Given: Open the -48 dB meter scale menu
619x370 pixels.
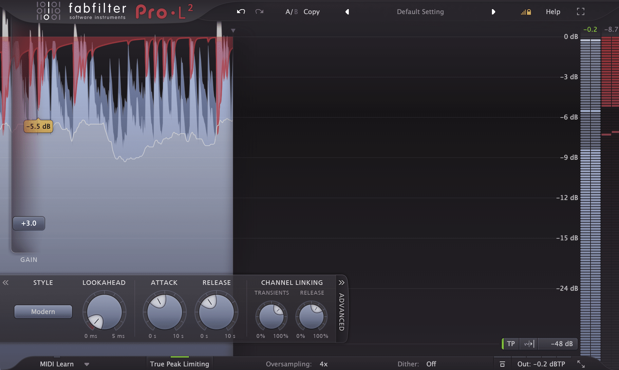Looking at the screenshot, I should tap(558, 344).
